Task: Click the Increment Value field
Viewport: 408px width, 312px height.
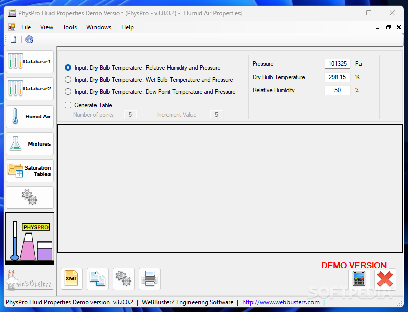Action: (x=217, y=115)
